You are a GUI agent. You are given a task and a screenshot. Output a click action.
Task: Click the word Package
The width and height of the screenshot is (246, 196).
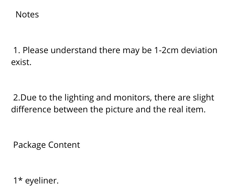[30, 145]
